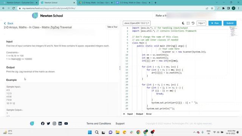The height and width of the screenshot is (136, 242).
Task: Toggle dark mode moon icon in editor
Action: pos(183,23)
